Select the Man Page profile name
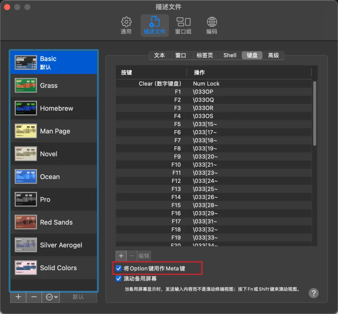The image size is (338, 314). (x=55, y=131)
